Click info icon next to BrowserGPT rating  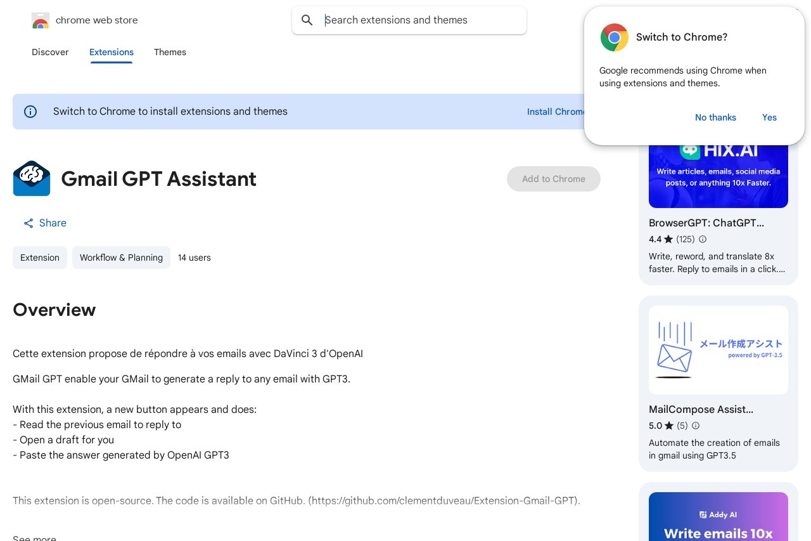pyautogui.click(x=703, y=239)
